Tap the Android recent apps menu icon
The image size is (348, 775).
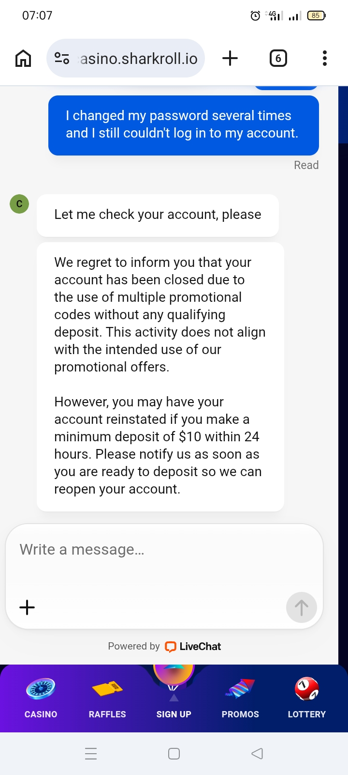coord(91,754)
